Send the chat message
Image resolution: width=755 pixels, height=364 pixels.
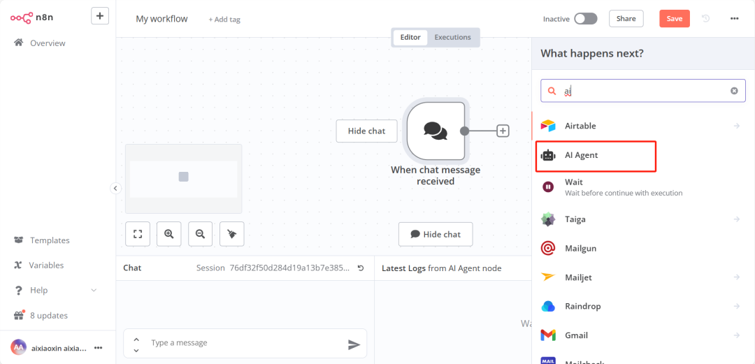pos(354,344)
